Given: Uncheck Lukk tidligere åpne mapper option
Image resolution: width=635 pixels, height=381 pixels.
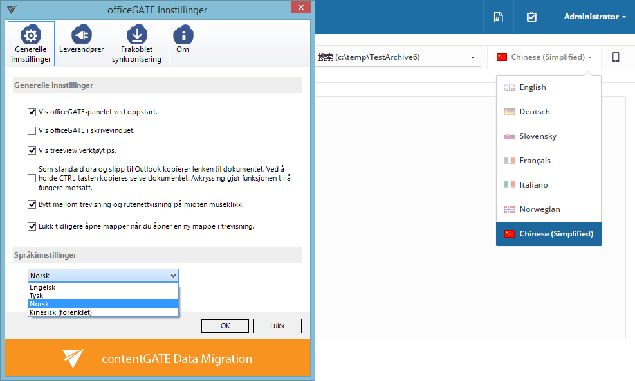Looking at the screenshot, I should pos(32,226).
